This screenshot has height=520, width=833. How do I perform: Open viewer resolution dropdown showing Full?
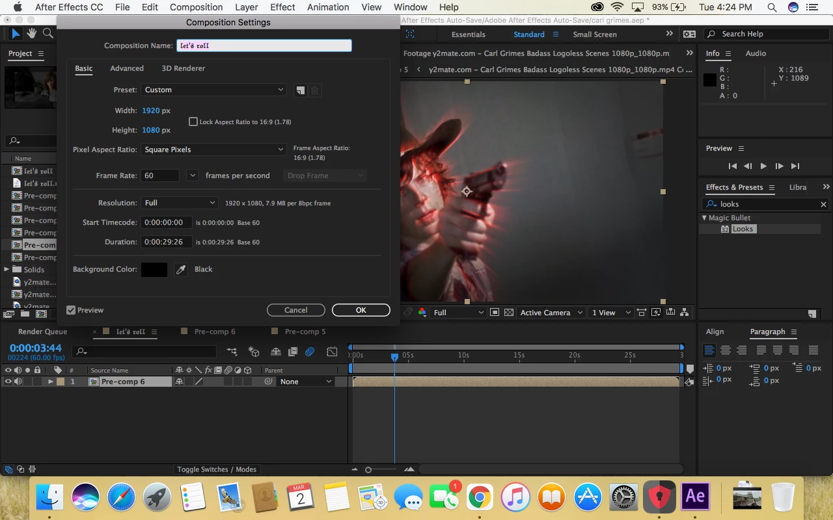pyautogui.click(x=458, y=313)
